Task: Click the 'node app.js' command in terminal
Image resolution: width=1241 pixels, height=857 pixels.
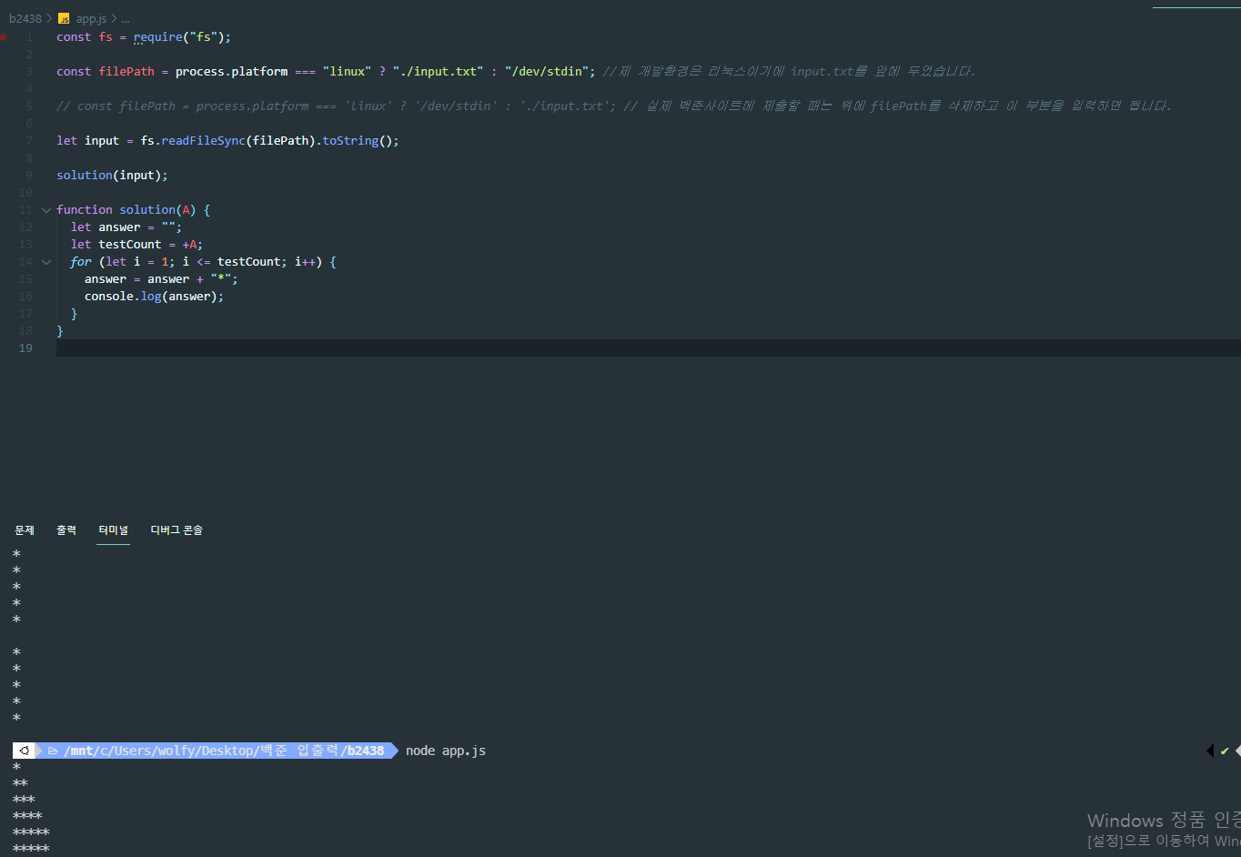Action: (446, 751)
